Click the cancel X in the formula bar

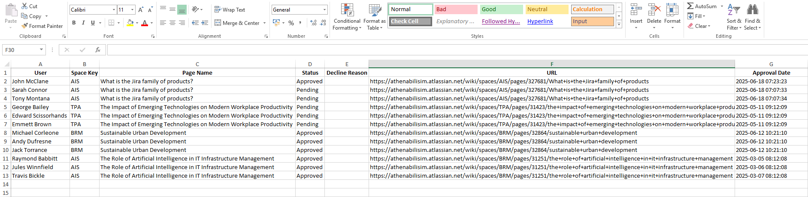pos(67,50)
